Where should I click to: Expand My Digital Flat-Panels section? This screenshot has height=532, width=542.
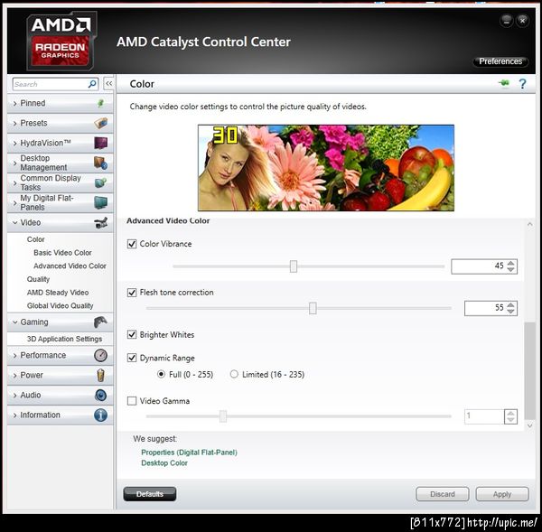coord(14,203)
